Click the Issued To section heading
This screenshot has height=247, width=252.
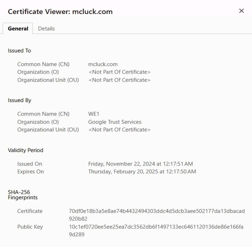[x=19, y=51]
